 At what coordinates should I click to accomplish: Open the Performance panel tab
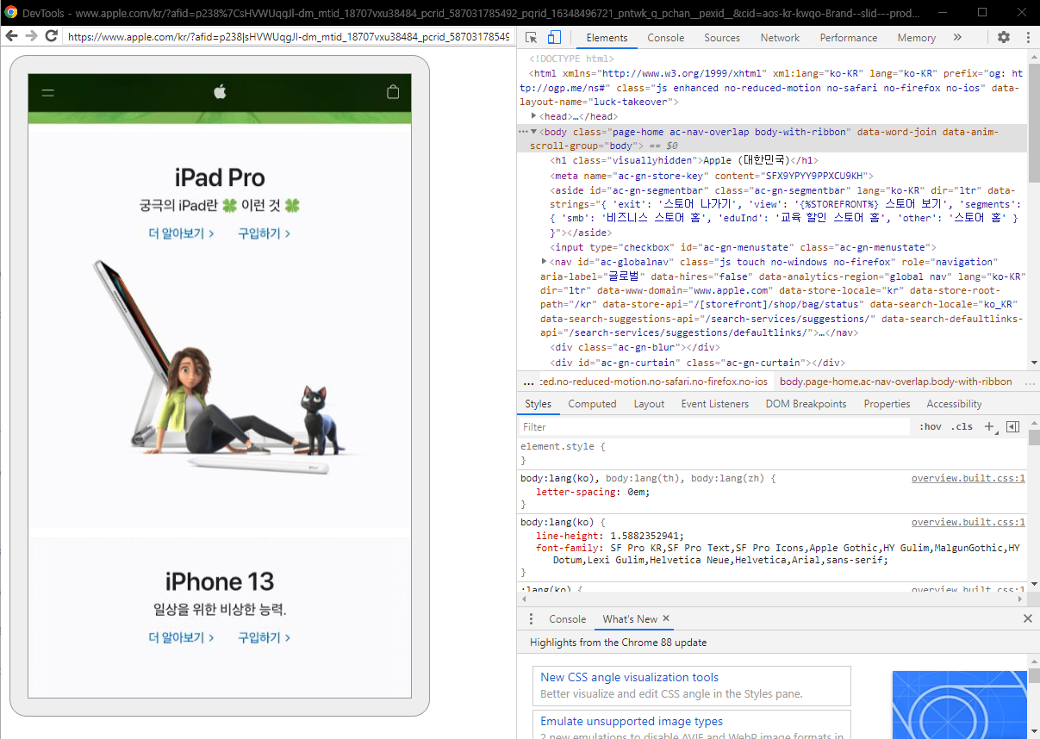tap(849, 38)
